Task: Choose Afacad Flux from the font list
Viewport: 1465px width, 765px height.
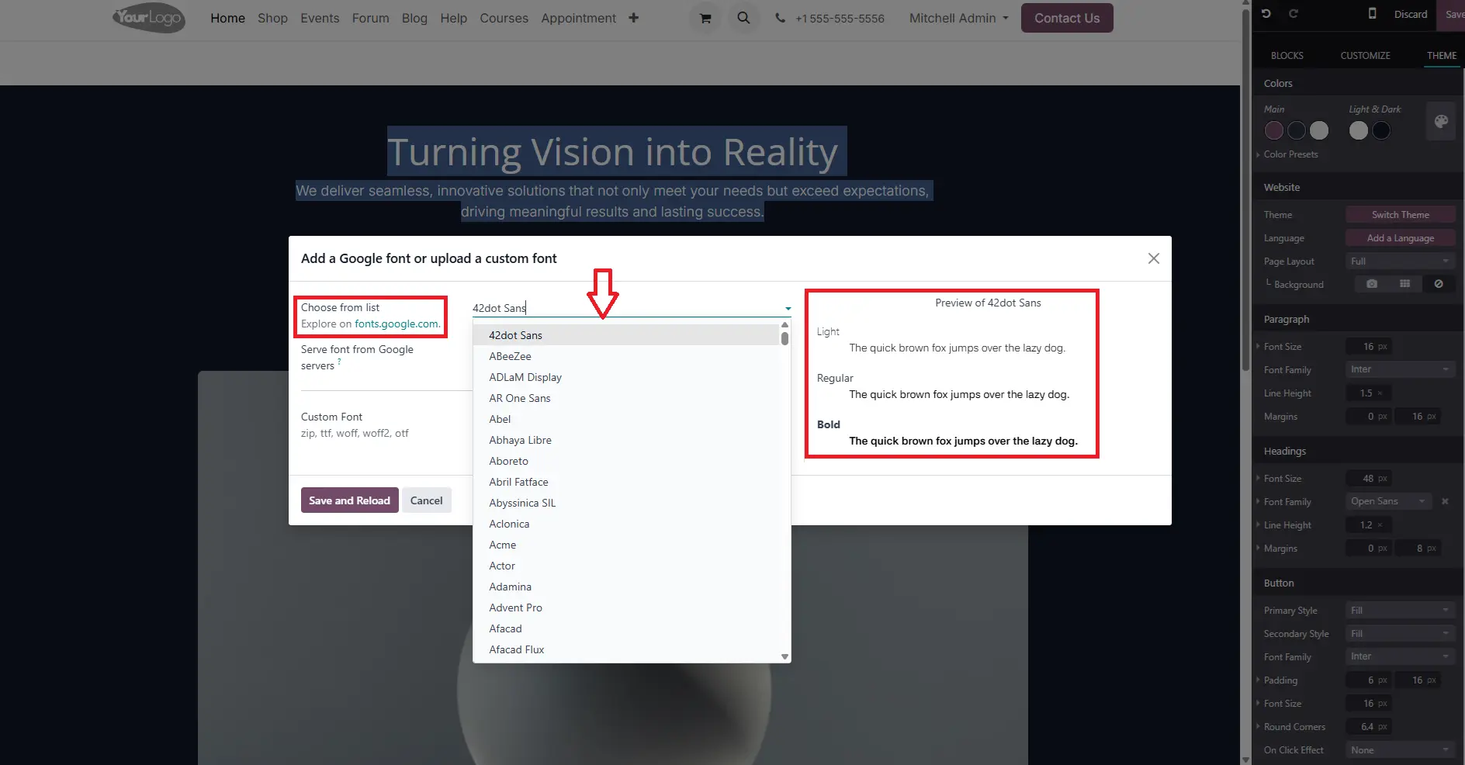Action: [625, 649]
